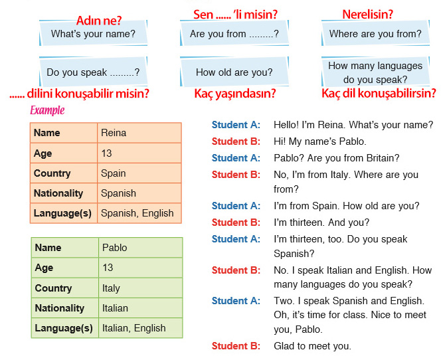Click the "Pablo" name cell

(139, 248)
